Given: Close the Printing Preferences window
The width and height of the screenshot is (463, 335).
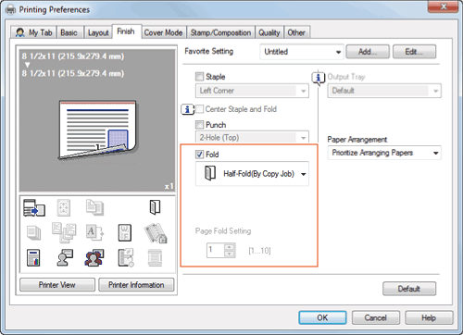Looking at the screenshot, I should pyautogui.click(x=444, y=6).
